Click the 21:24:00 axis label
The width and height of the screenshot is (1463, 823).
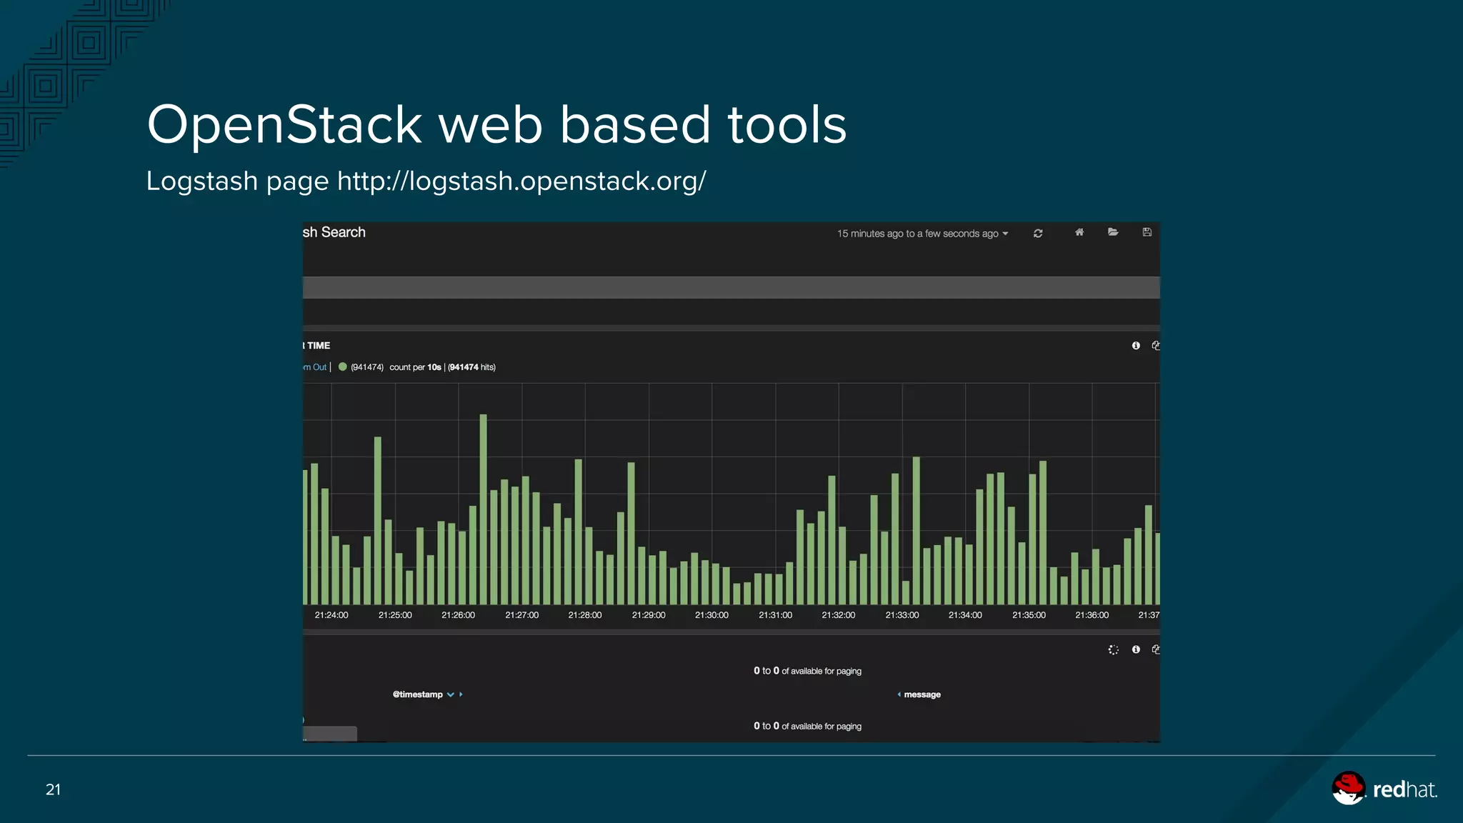pos(331,615)
